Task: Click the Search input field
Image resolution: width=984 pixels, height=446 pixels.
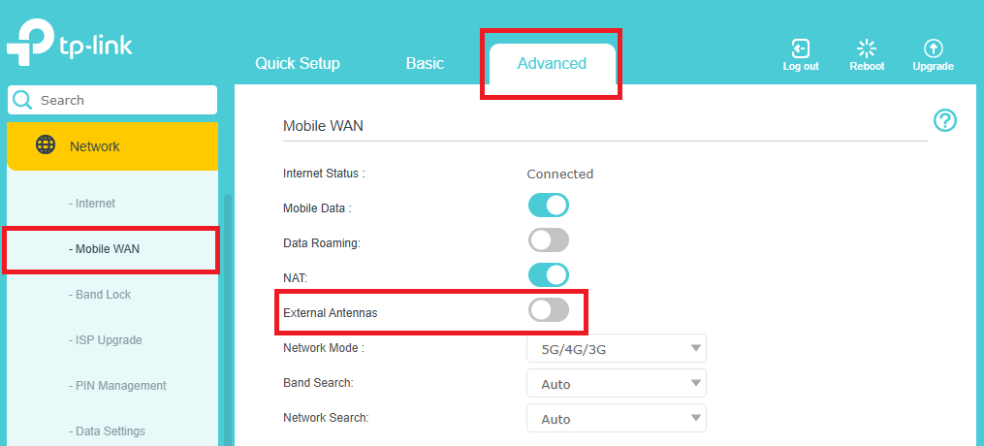Action: pyautogui.click(x=112, y=101)
